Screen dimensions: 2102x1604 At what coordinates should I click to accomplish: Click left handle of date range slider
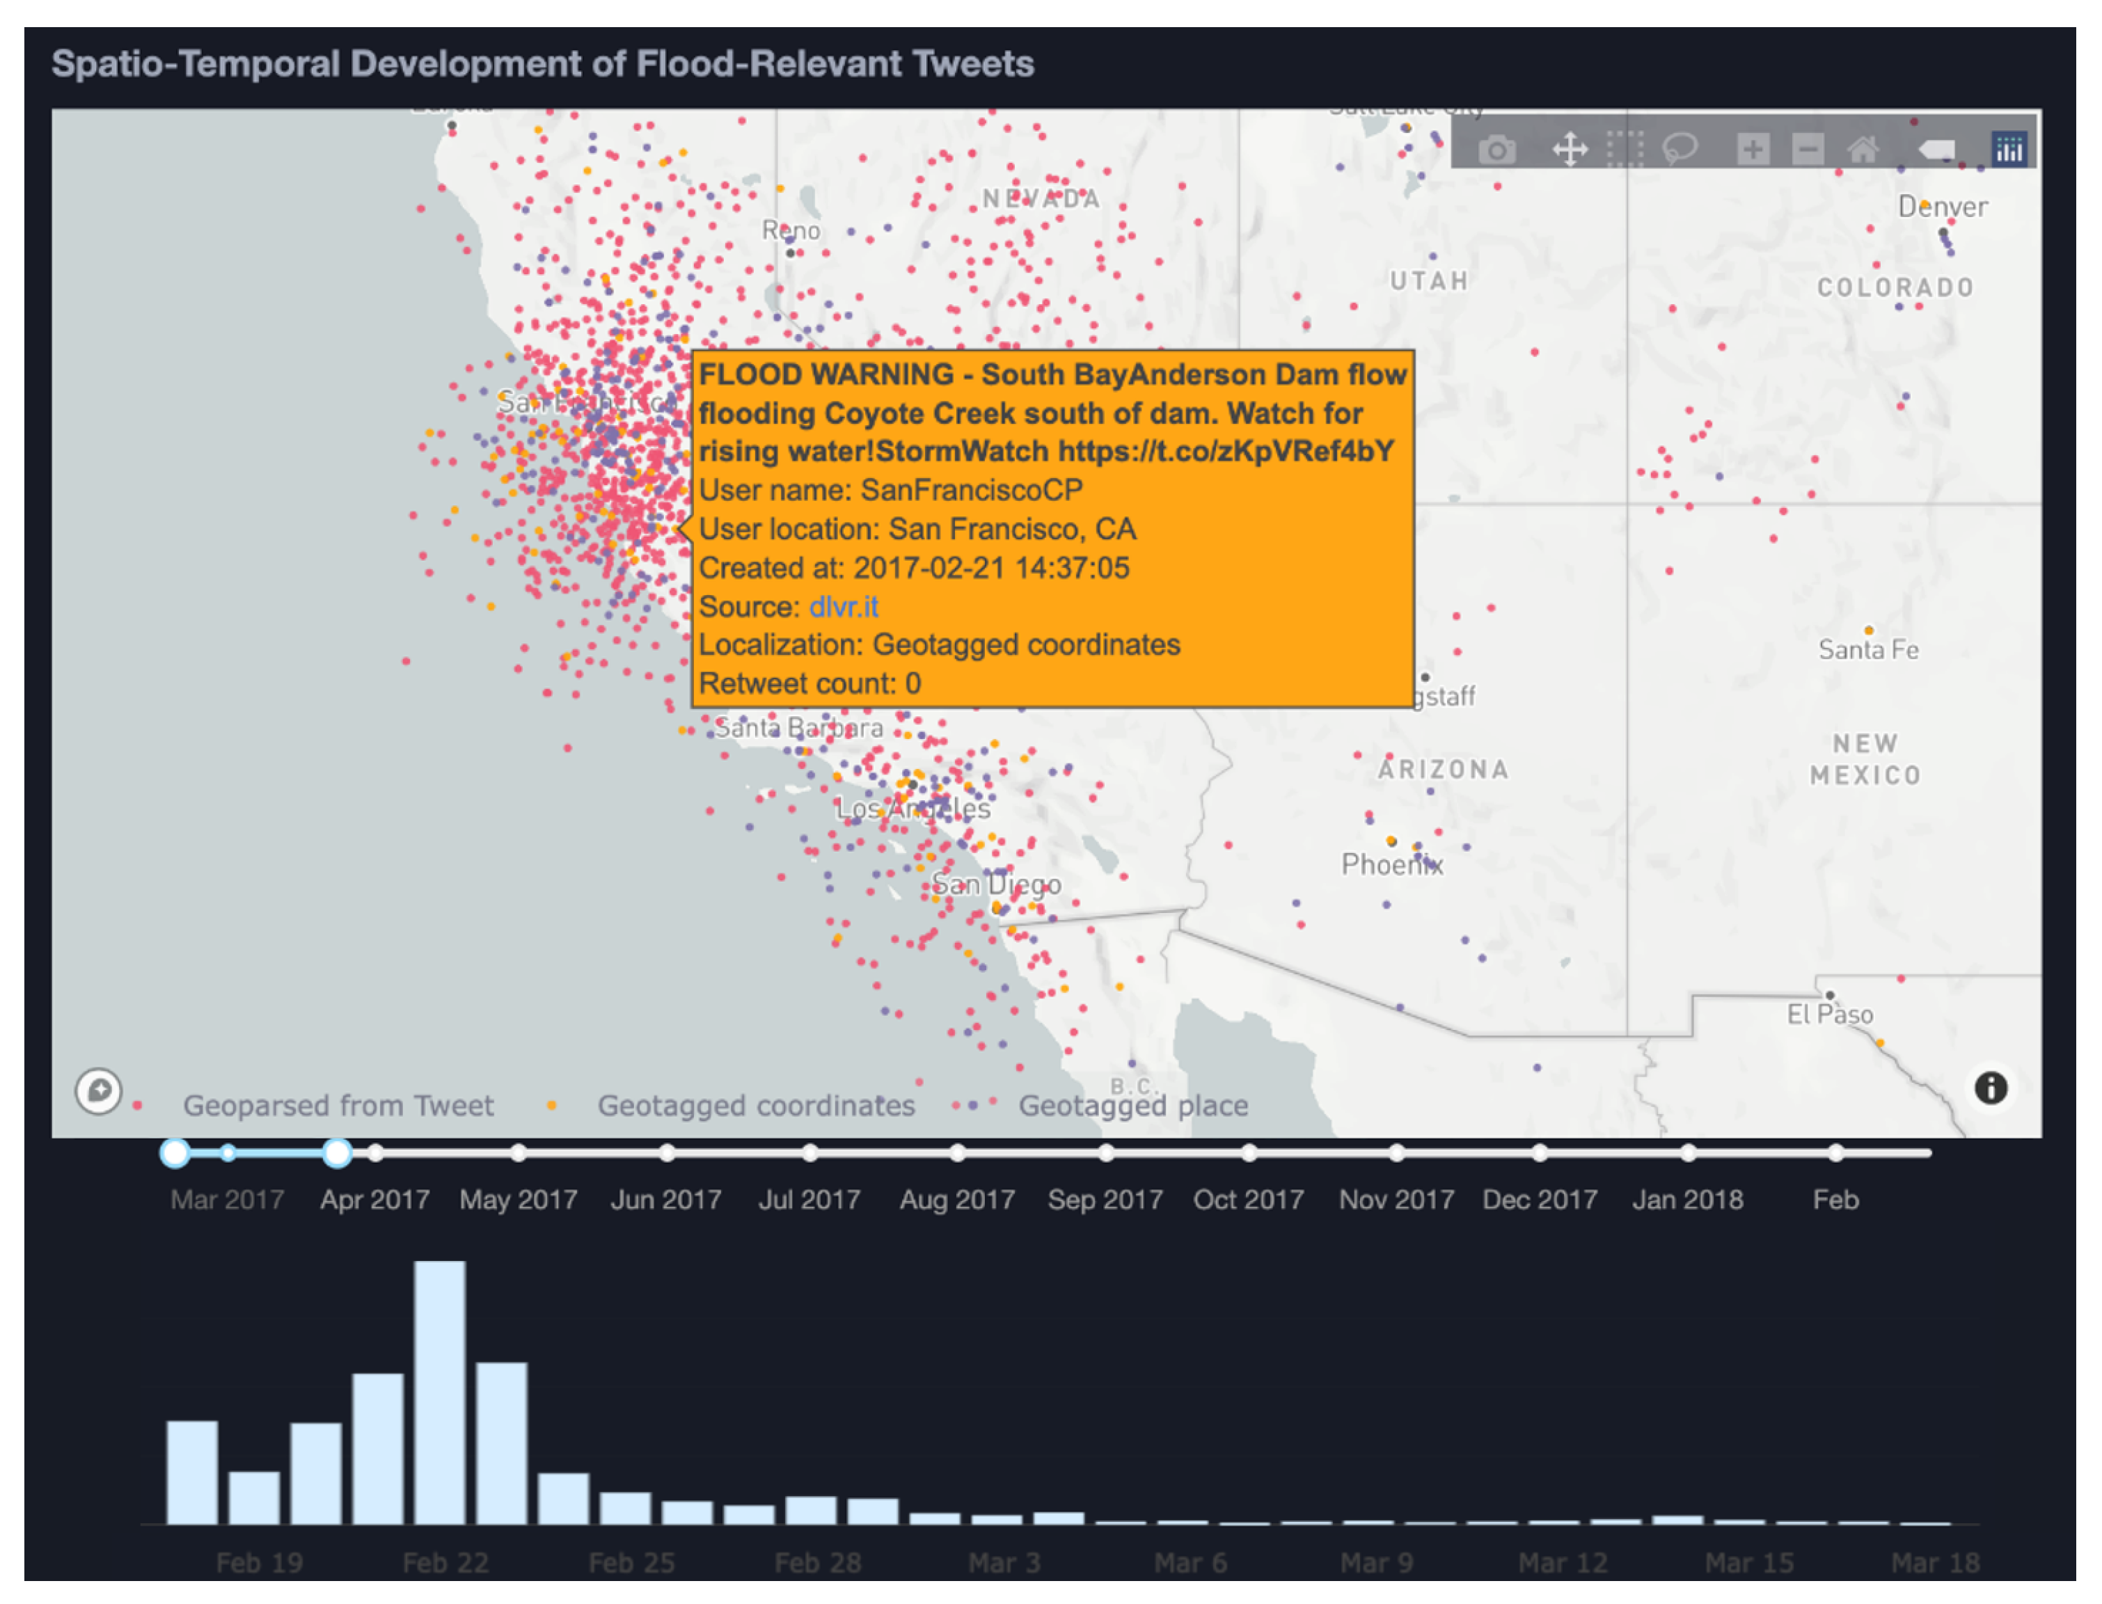[x=175, y=1153]
